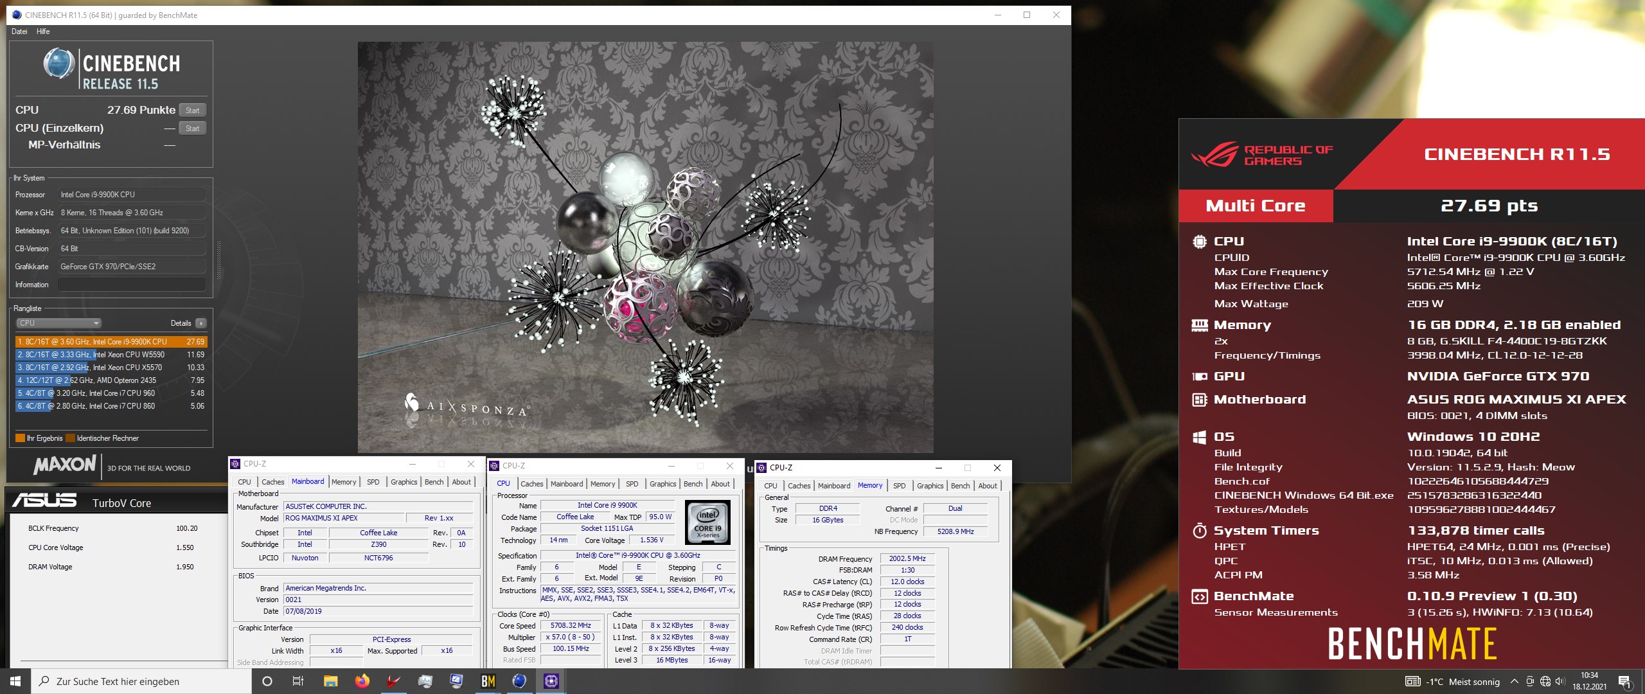
Task: Open the Rangliste CPU dropdown
Action: coord(58,323)
